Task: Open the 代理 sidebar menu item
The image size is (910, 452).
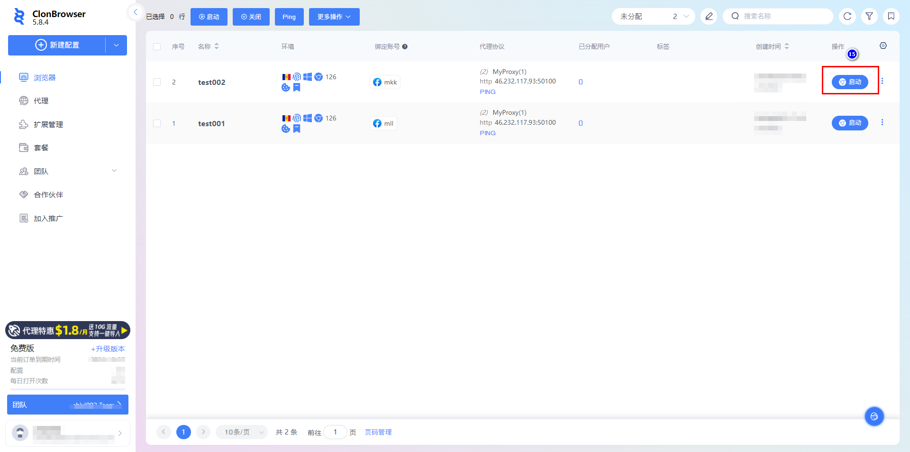Action: pyautogui.click(x=41, y=101)
